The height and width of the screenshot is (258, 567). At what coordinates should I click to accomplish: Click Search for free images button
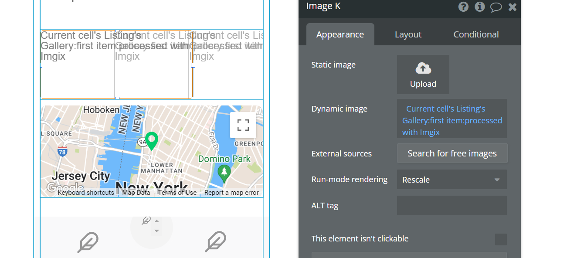[452, 153]
